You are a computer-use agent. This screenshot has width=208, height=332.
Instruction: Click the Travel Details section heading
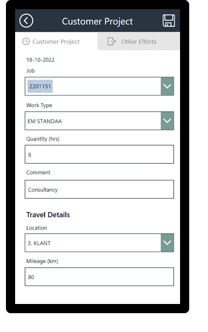48,215
